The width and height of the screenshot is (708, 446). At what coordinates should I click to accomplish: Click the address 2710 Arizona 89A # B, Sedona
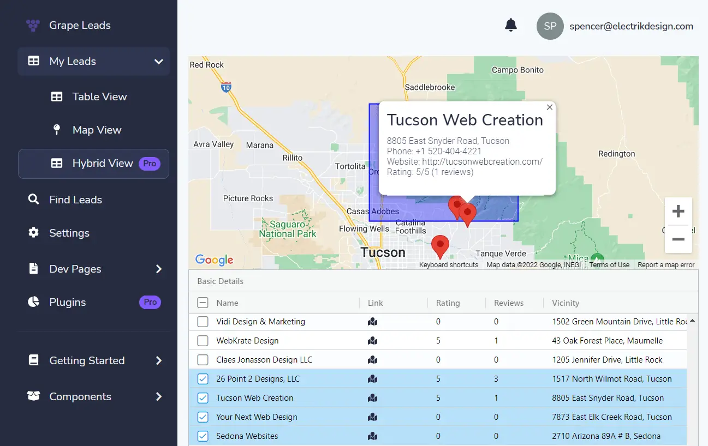(606, 436)
